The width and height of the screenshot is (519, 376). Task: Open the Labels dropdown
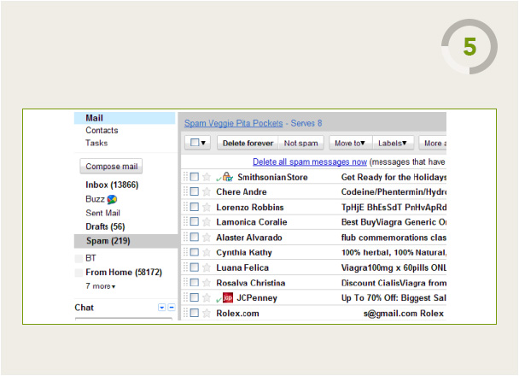pos(393,143)
